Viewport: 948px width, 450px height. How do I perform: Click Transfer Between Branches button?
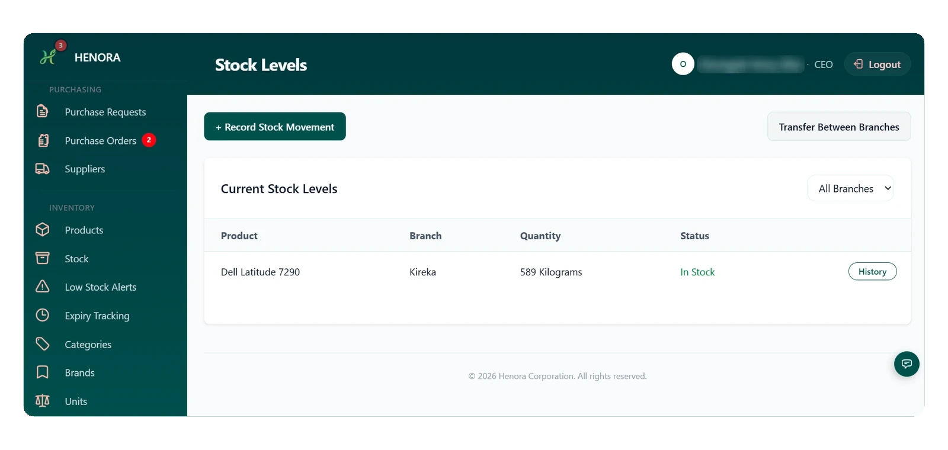coord(839,127)
